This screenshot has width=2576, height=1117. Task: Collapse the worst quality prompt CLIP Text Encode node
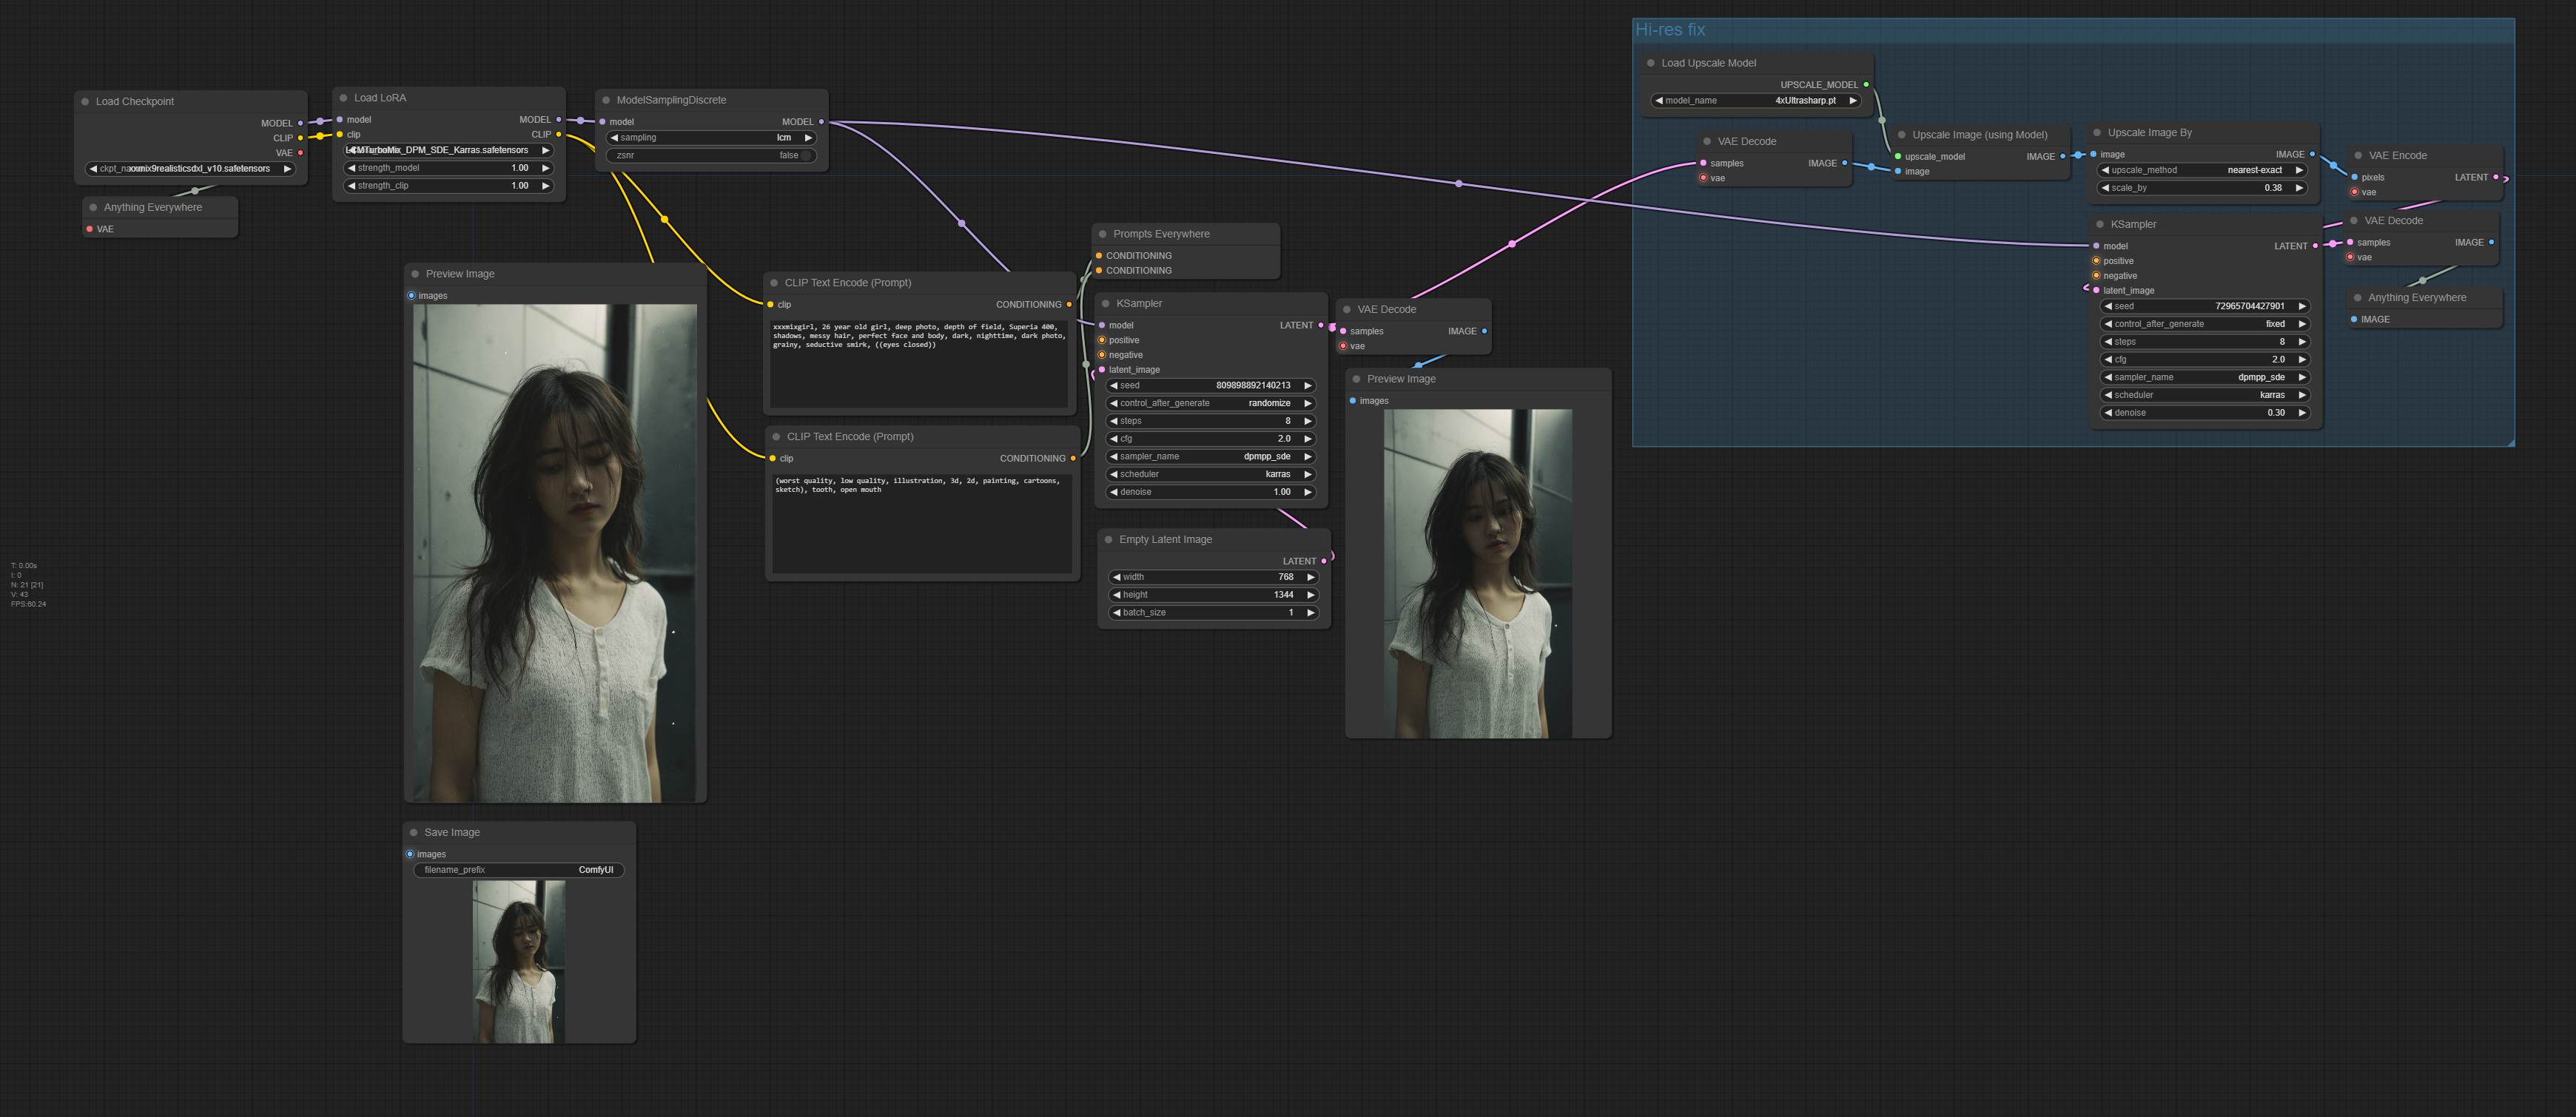pos(776,437)
